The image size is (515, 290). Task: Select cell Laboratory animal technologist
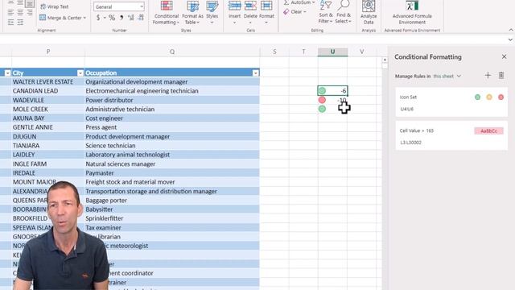tap(172, 155)
